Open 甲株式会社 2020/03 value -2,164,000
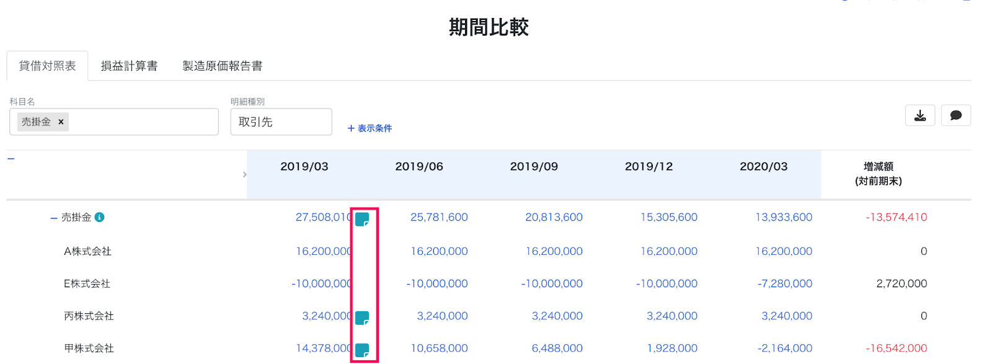Image resolution: width=992 pixels, height=364 pixels. coord(785,348)
